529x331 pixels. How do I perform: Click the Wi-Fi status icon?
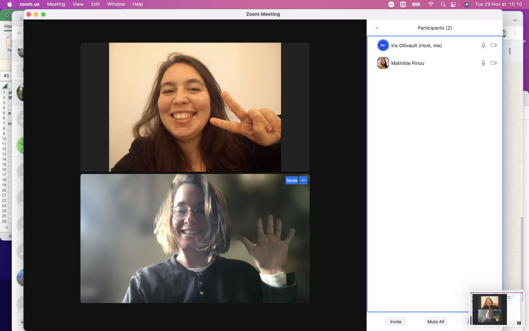point(431,4)
